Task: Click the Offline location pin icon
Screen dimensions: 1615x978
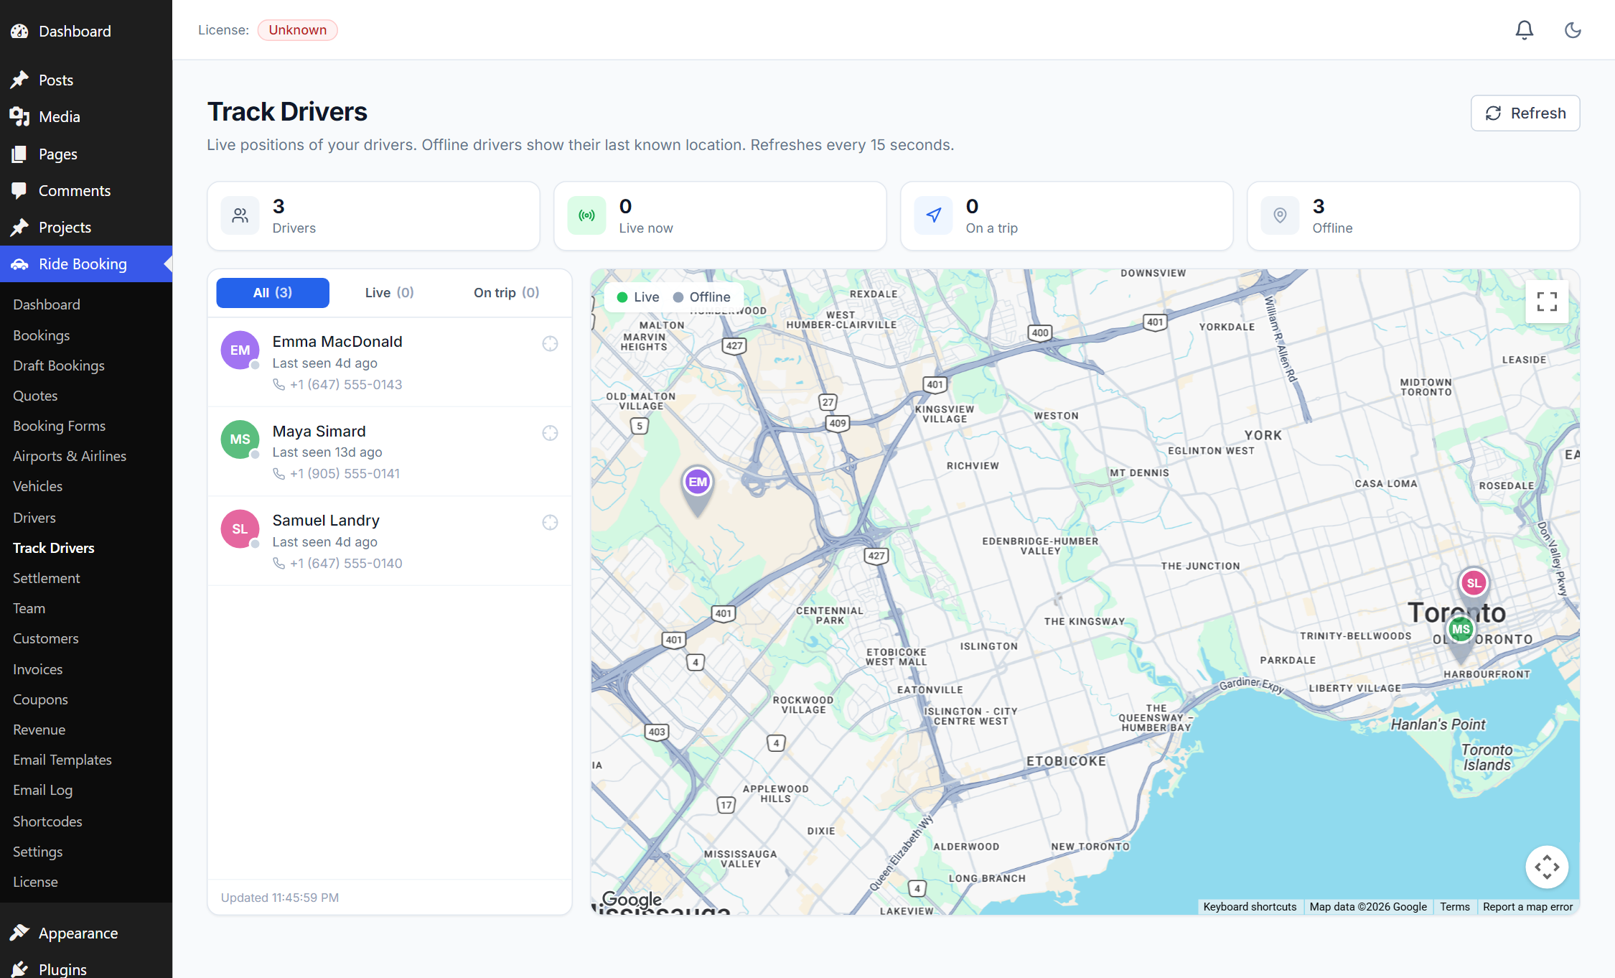Action: pos(1280,215)
